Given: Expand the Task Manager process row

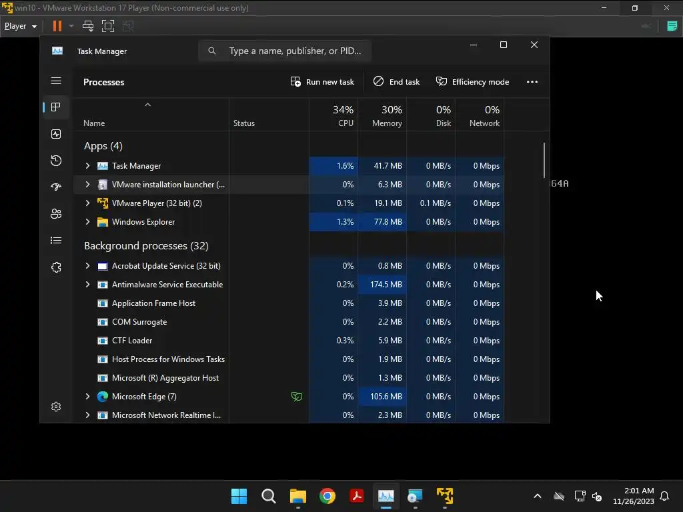Looking at the screenshot, I should pos(87,166).
